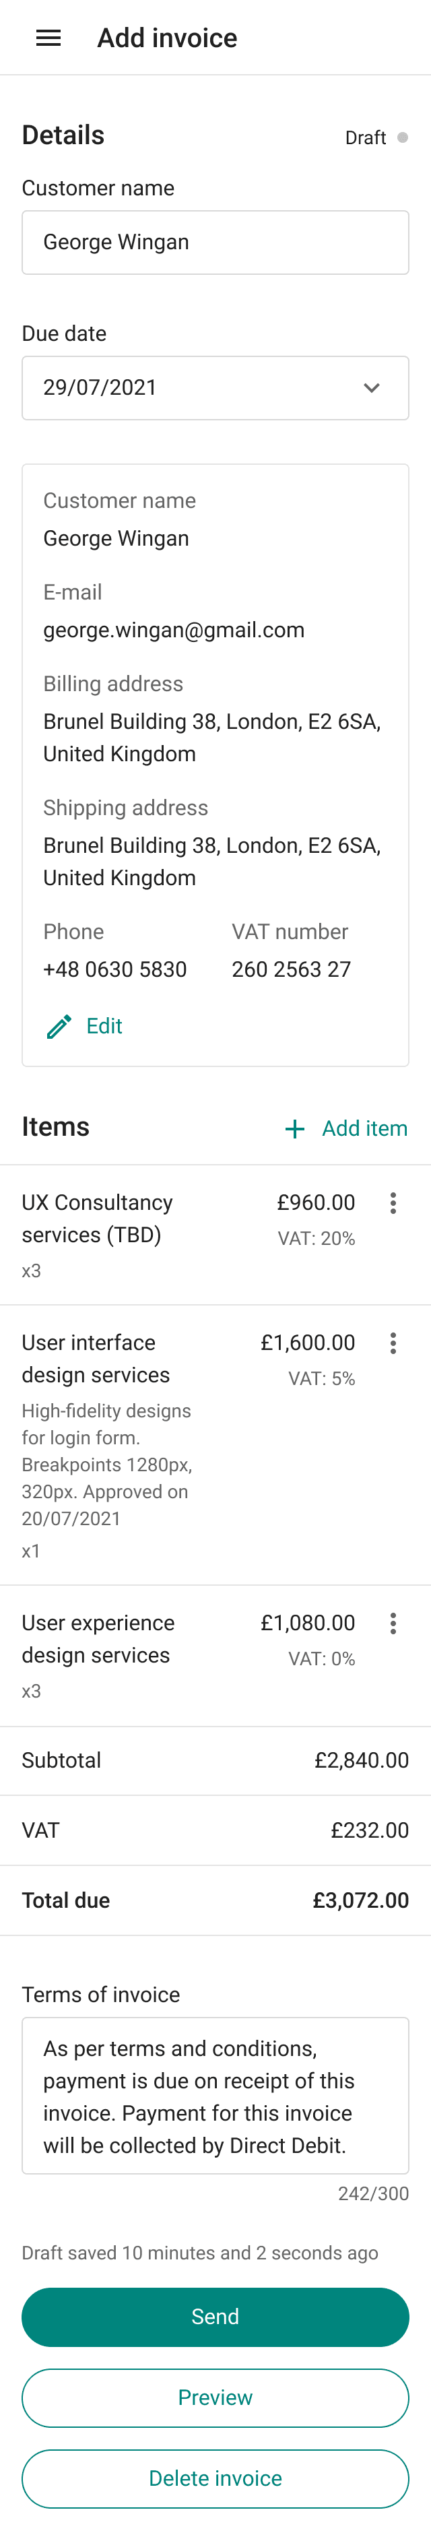Click the plus icon beside Add item

click(294, 1128)
